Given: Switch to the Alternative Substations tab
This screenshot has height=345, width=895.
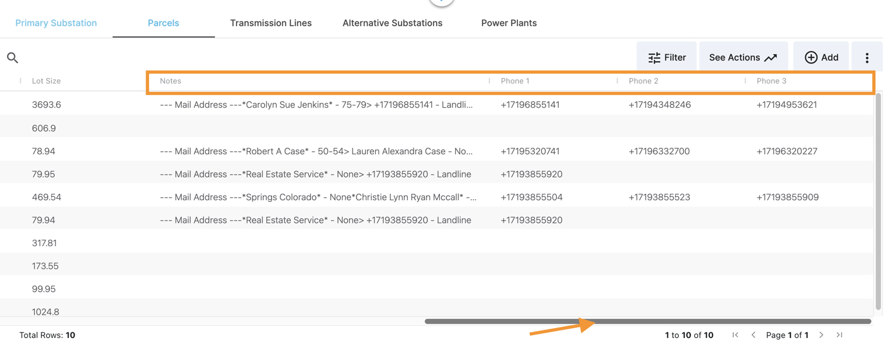Looking at the screenshot, I should (392, 23).
